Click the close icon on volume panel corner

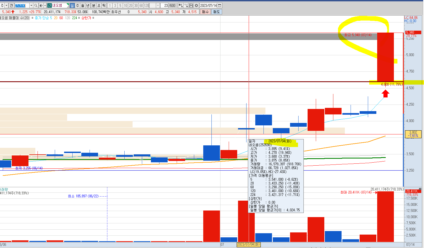point(420,189)
